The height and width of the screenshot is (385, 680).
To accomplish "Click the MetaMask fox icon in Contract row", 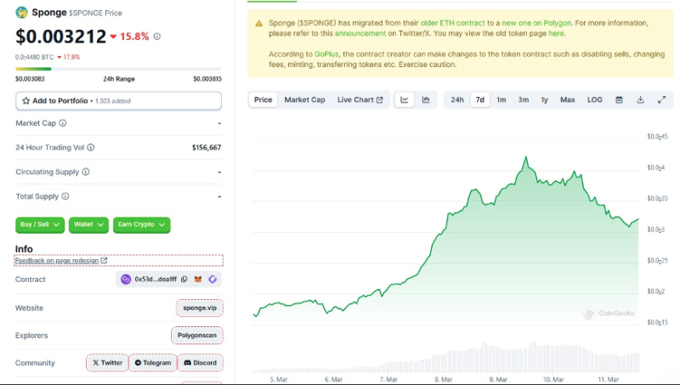I will tap(199, 279).
